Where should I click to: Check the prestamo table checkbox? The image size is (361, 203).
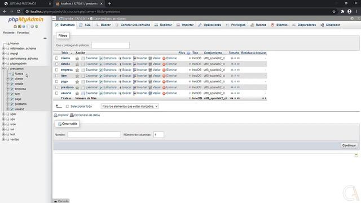56,87
